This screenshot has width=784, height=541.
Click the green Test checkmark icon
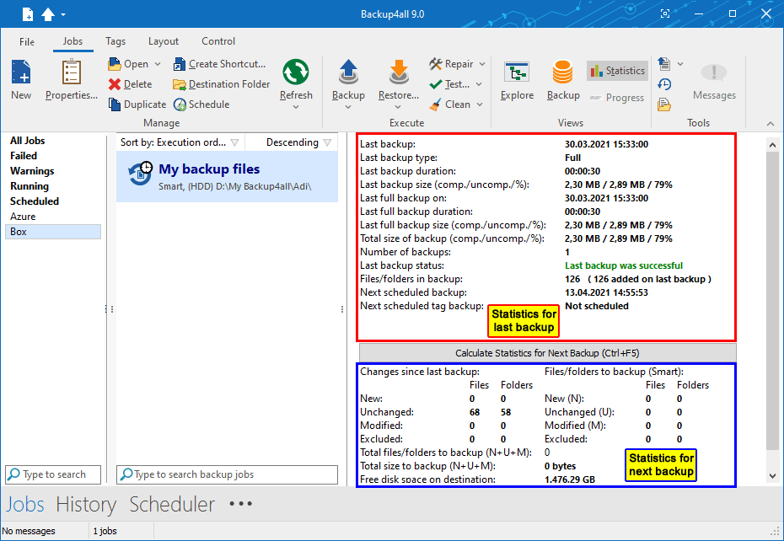(436, 84)
